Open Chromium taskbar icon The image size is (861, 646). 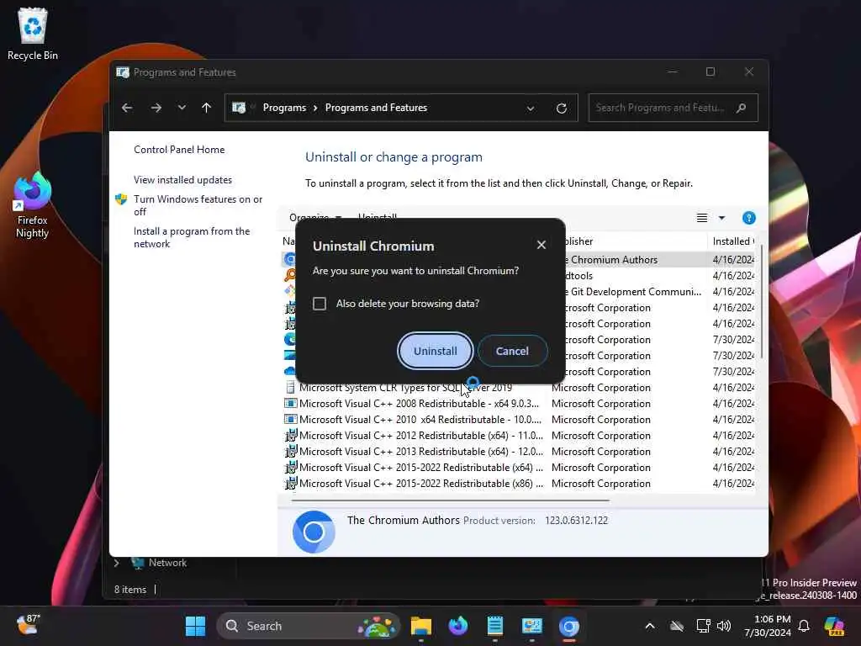569,626
